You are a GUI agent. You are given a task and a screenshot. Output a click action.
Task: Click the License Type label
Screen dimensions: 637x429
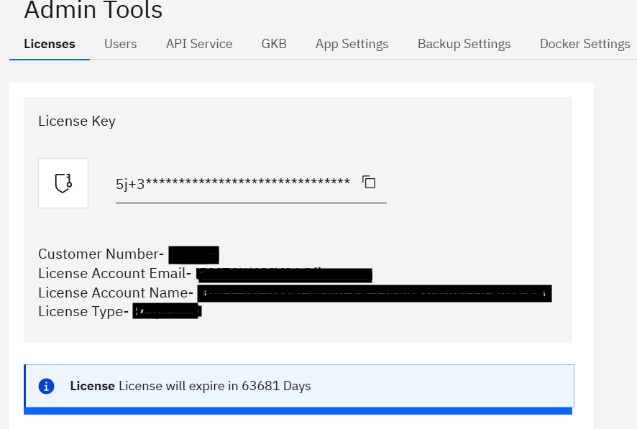click(x=83, y=312)
